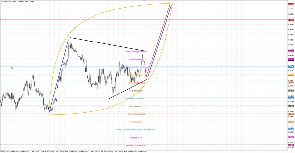Viewport: 295px width, 153px height.
Task: Click the olive 0.59357 price label
Action: (291, 90)
